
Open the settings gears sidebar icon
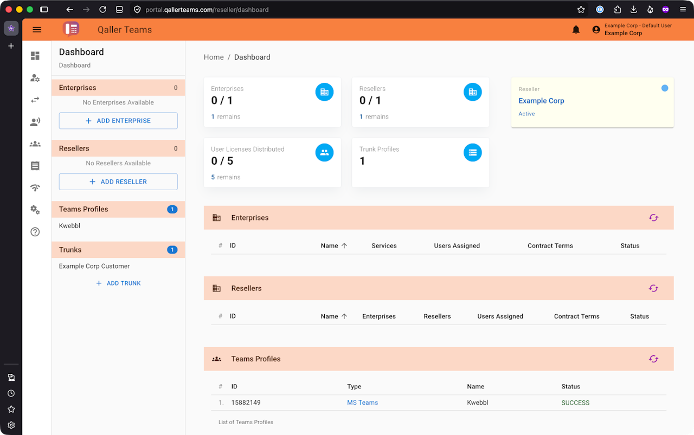click(35, 210)
